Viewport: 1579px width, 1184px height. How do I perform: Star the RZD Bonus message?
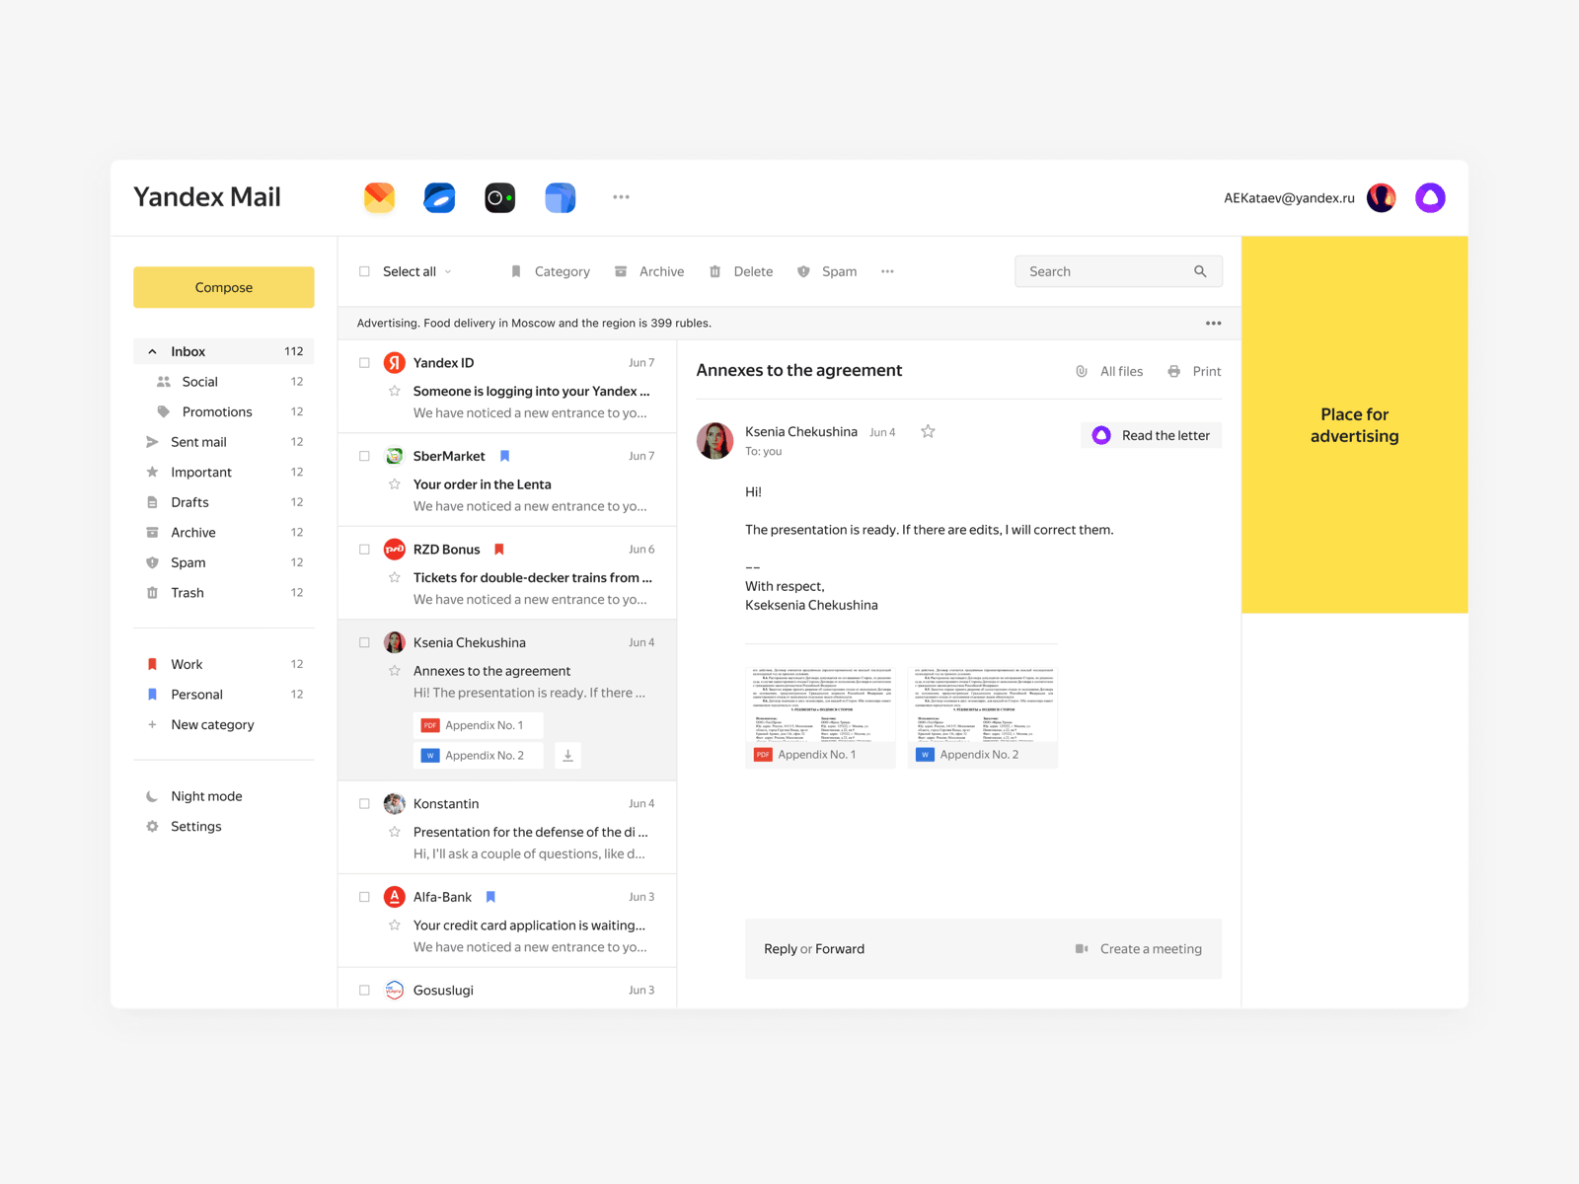coord(394,577)
